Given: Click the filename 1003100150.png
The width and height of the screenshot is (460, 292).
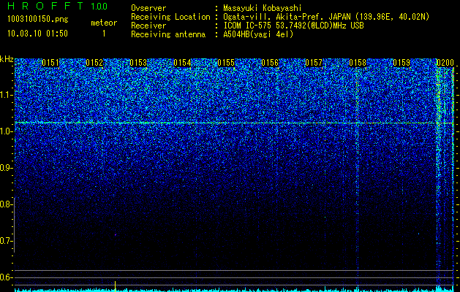Looking at the screenshot, I should click(x=38, y=19).
